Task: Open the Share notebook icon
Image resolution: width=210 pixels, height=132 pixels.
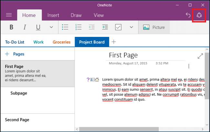Action: coord(199,15)
